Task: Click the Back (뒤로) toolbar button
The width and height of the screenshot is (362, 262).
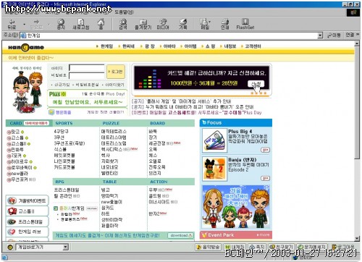Action: pos(12,25)
